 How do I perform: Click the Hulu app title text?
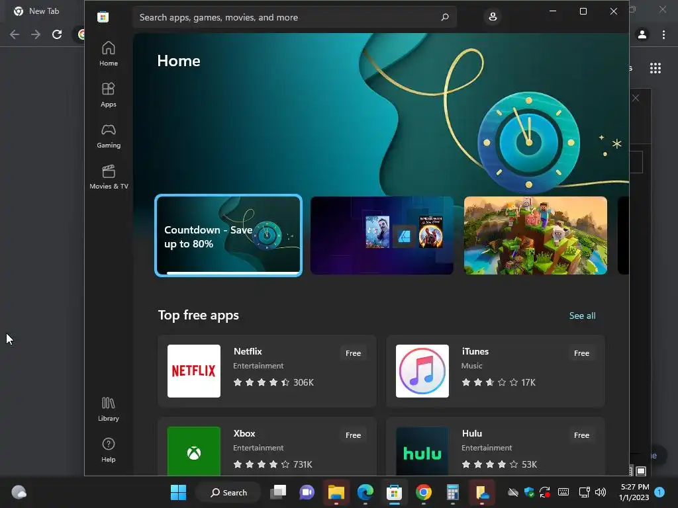coord(471,434)
